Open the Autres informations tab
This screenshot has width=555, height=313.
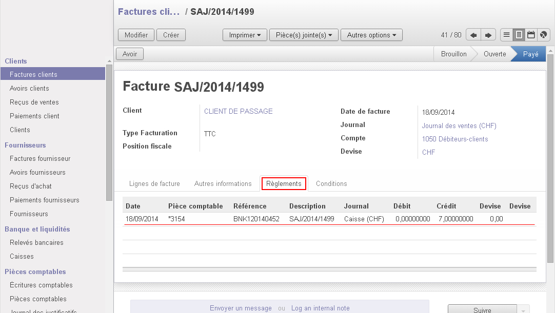223,183
